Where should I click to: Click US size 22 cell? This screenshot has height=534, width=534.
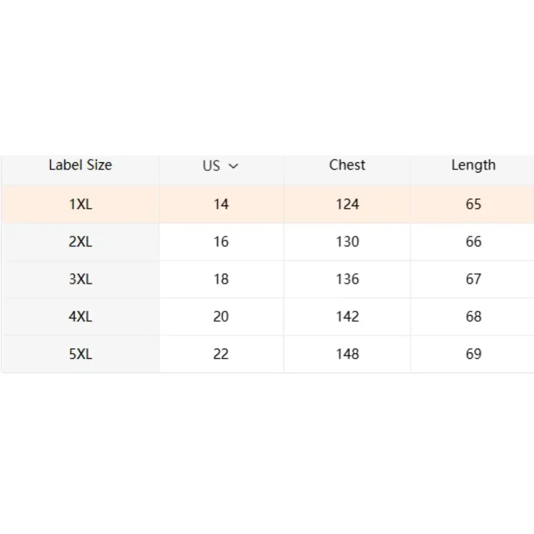tap(221, 354)
